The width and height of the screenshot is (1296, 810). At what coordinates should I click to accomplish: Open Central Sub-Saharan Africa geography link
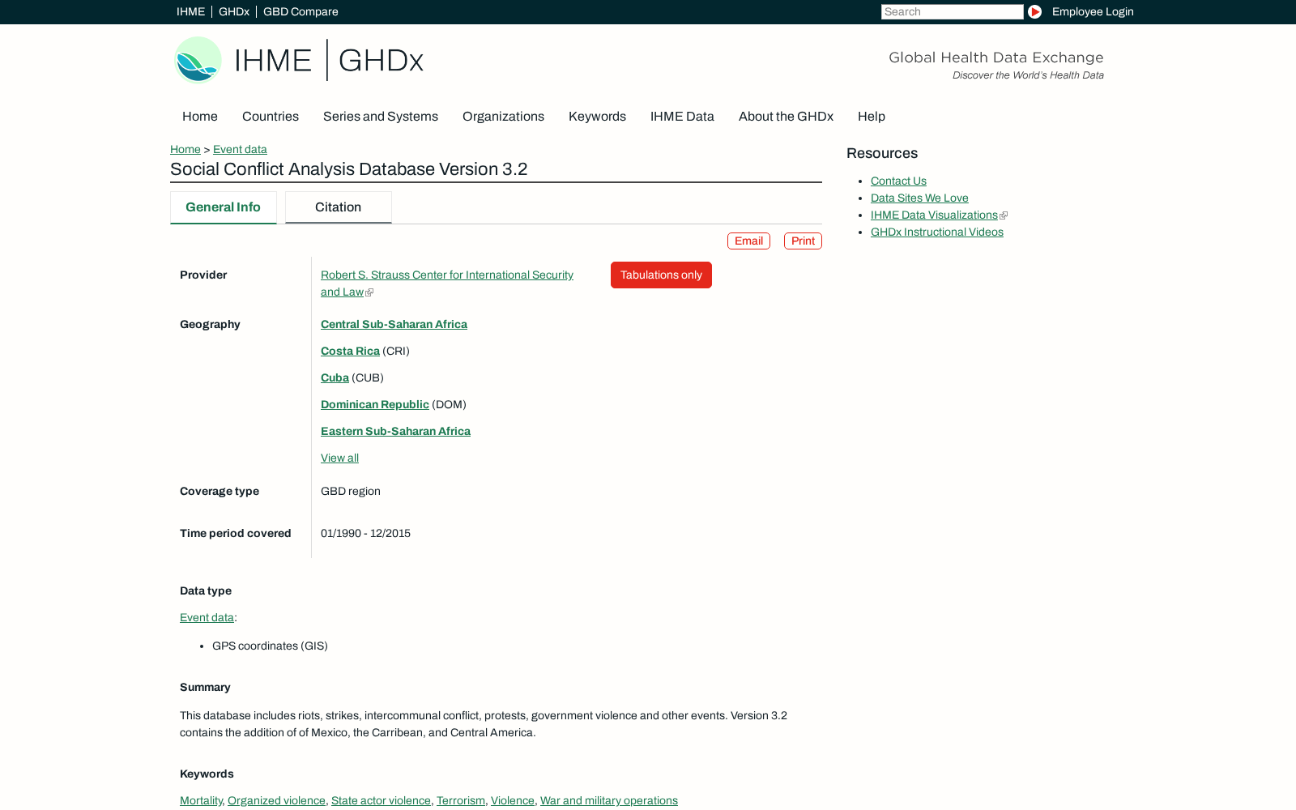point(394,325)
